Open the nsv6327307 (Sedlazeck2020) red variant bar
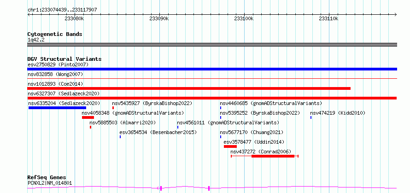Image resolution: width=410 pixels, height=193 pixels. tap(212, 98)
